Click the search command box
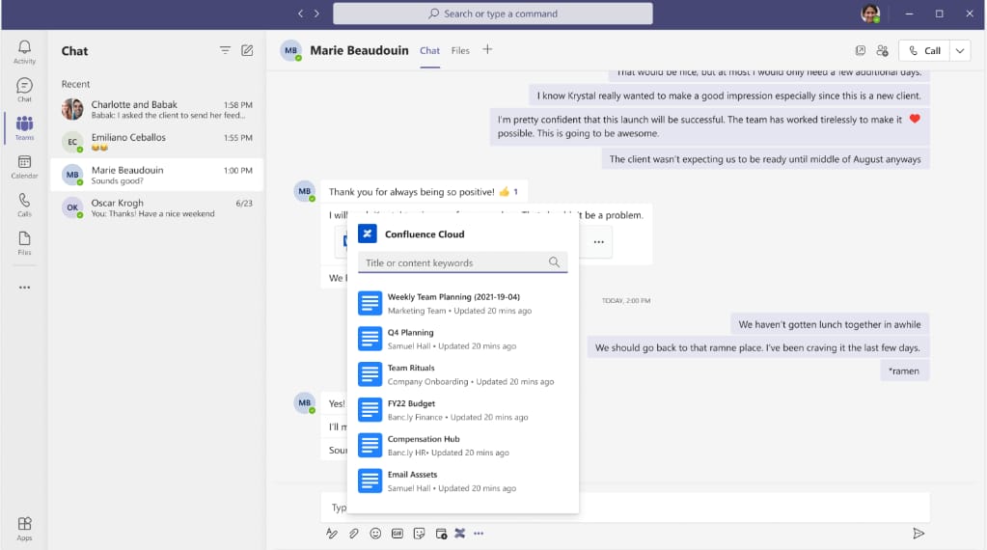Viewport: 987px width, 550px height. point(493,14)
